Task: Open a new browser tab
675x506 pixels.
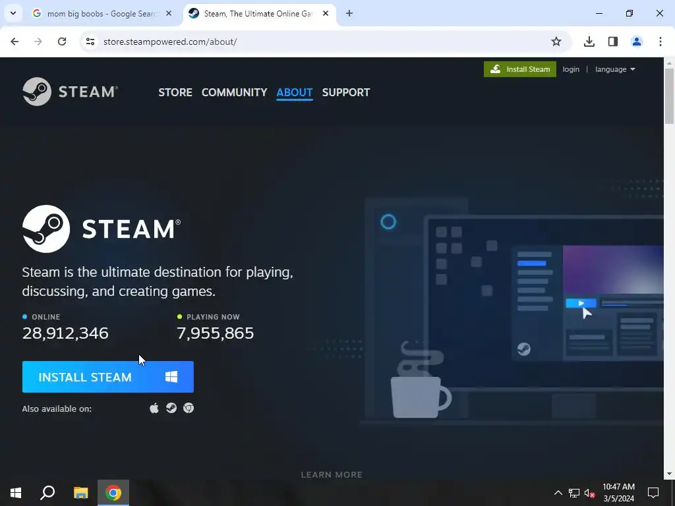Action: (x=349, y=14)
